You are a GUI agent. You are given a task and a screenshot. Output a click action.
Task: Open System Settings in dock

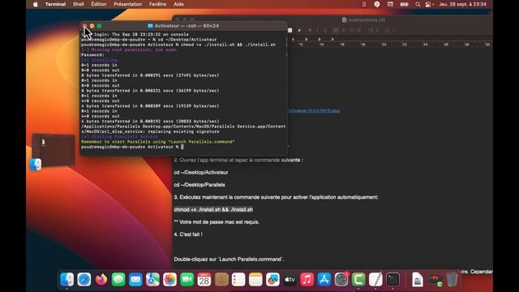click(341, 280)
